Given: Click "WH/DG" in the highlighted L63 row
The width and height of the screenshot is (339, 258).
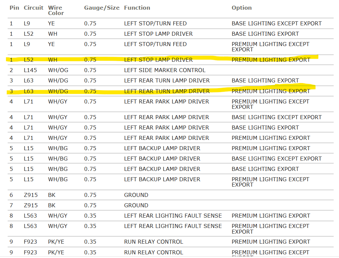Looking at the screenshot, I should (58, 91).
